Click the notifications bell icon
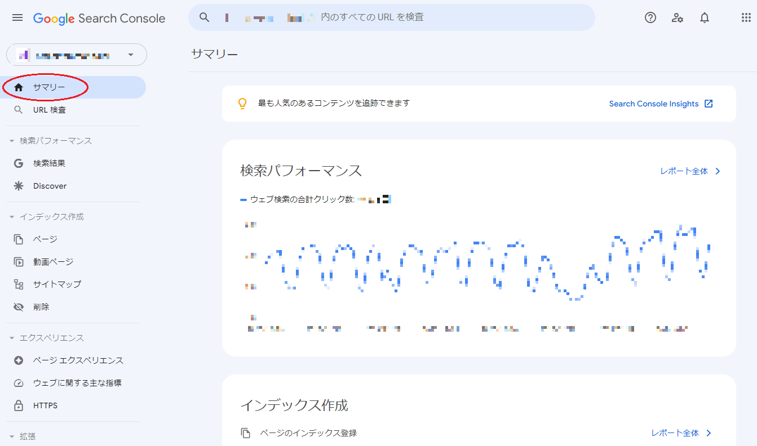 point(704,17)
